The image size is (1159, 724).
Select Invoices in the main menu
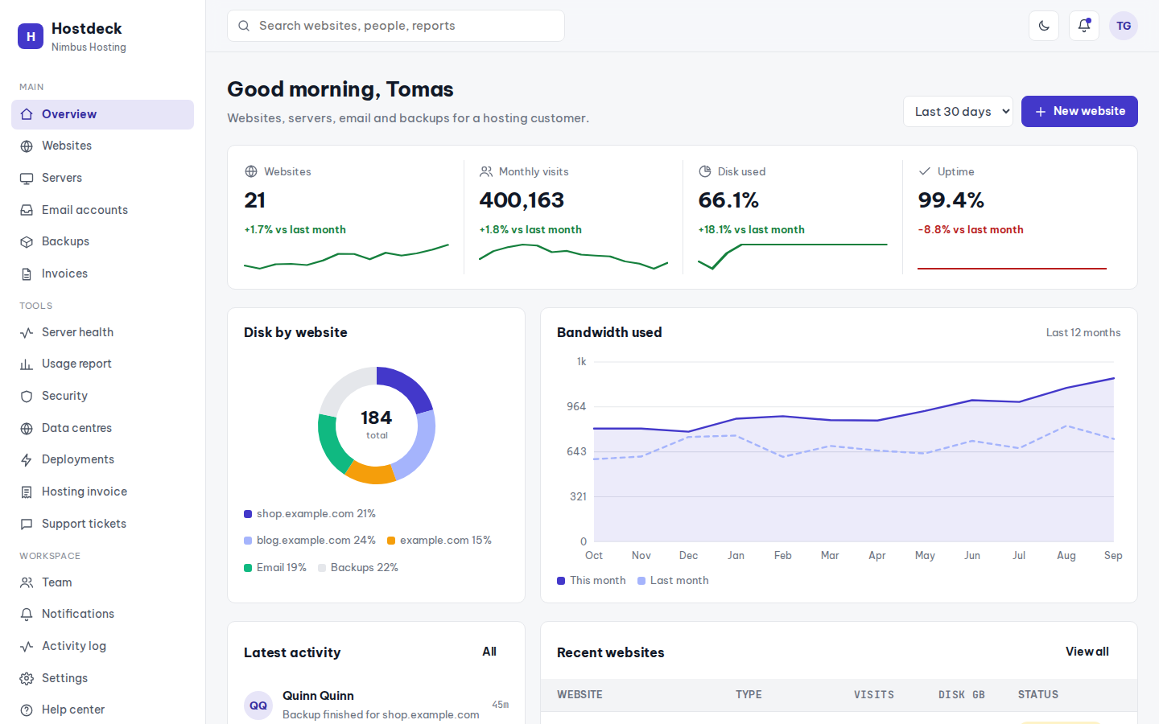102,274
